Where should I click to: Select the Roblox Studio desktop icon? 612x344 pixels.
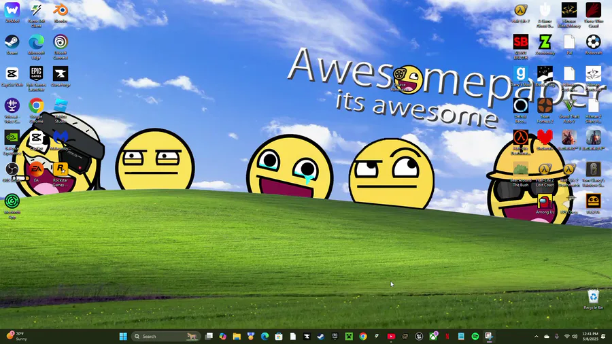(61, 111)
